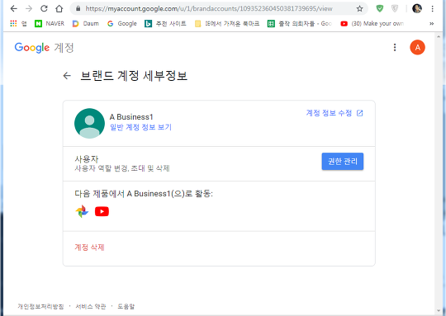Click the scrollbar down arrow
Screen dimensions: 446x316
click(x=439, y=311)
